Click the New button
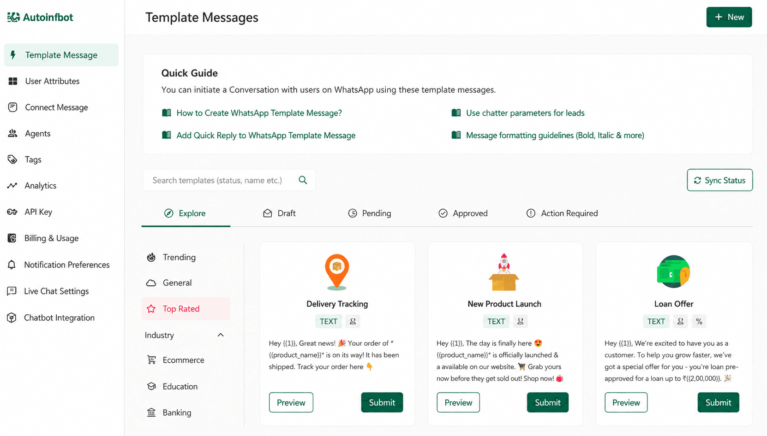 pos(729,17)
